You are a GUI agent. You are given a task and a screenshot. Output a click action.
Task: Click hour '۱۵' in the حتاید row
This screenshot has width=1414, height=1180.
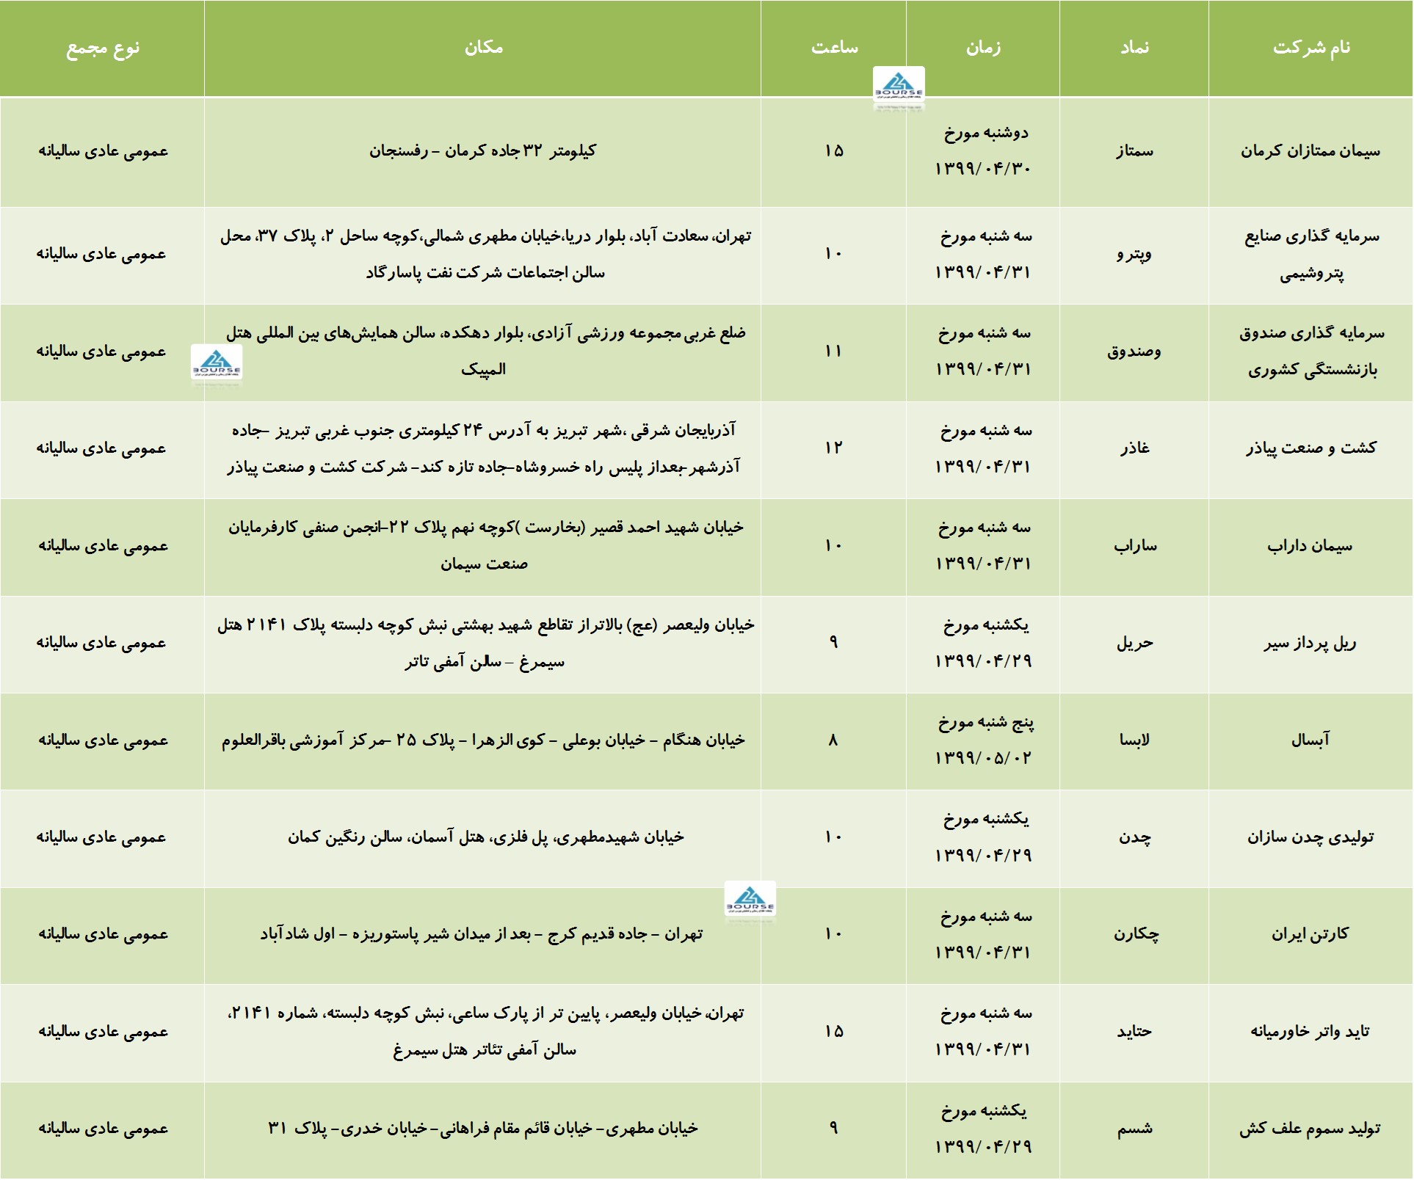tap(833, 1032)
